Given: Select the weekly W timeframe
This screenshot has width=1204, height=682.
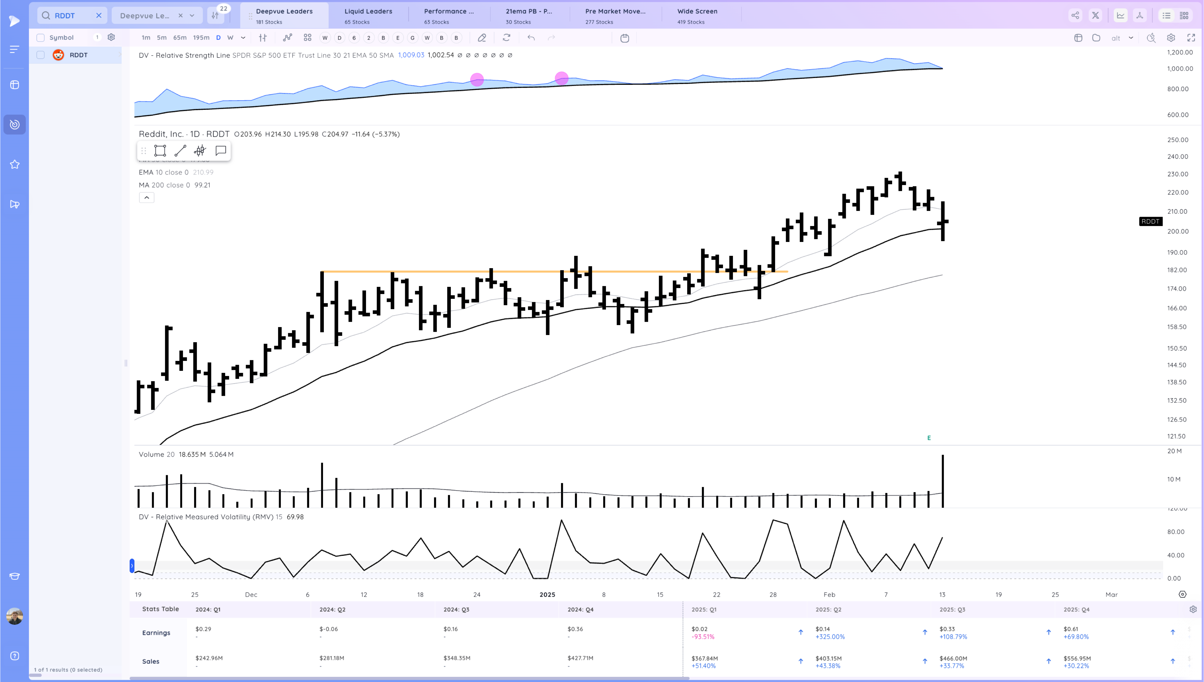Looking at the screenshot, I should click(230, 38).
